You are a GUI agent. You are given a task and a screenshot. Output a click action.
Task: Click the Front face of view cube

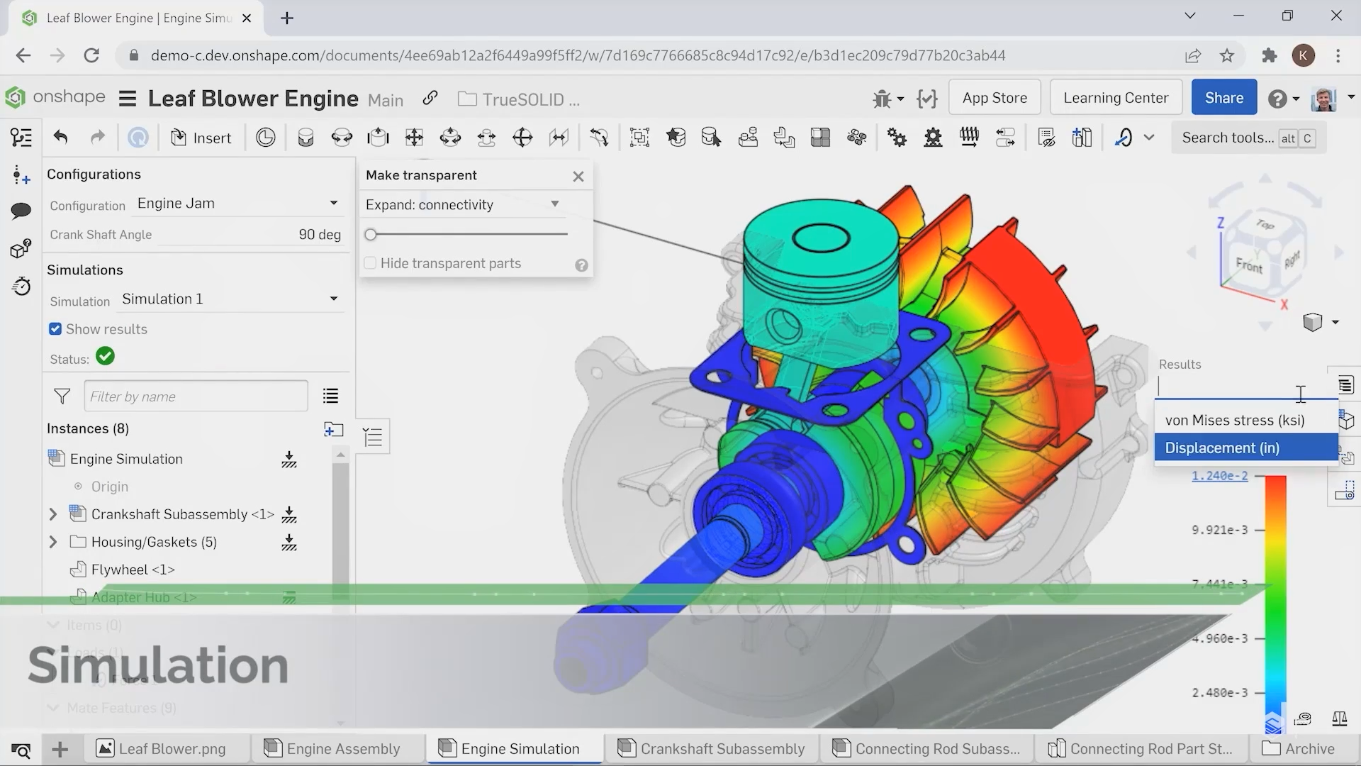pyautogui.click(x=1249, y=265)
